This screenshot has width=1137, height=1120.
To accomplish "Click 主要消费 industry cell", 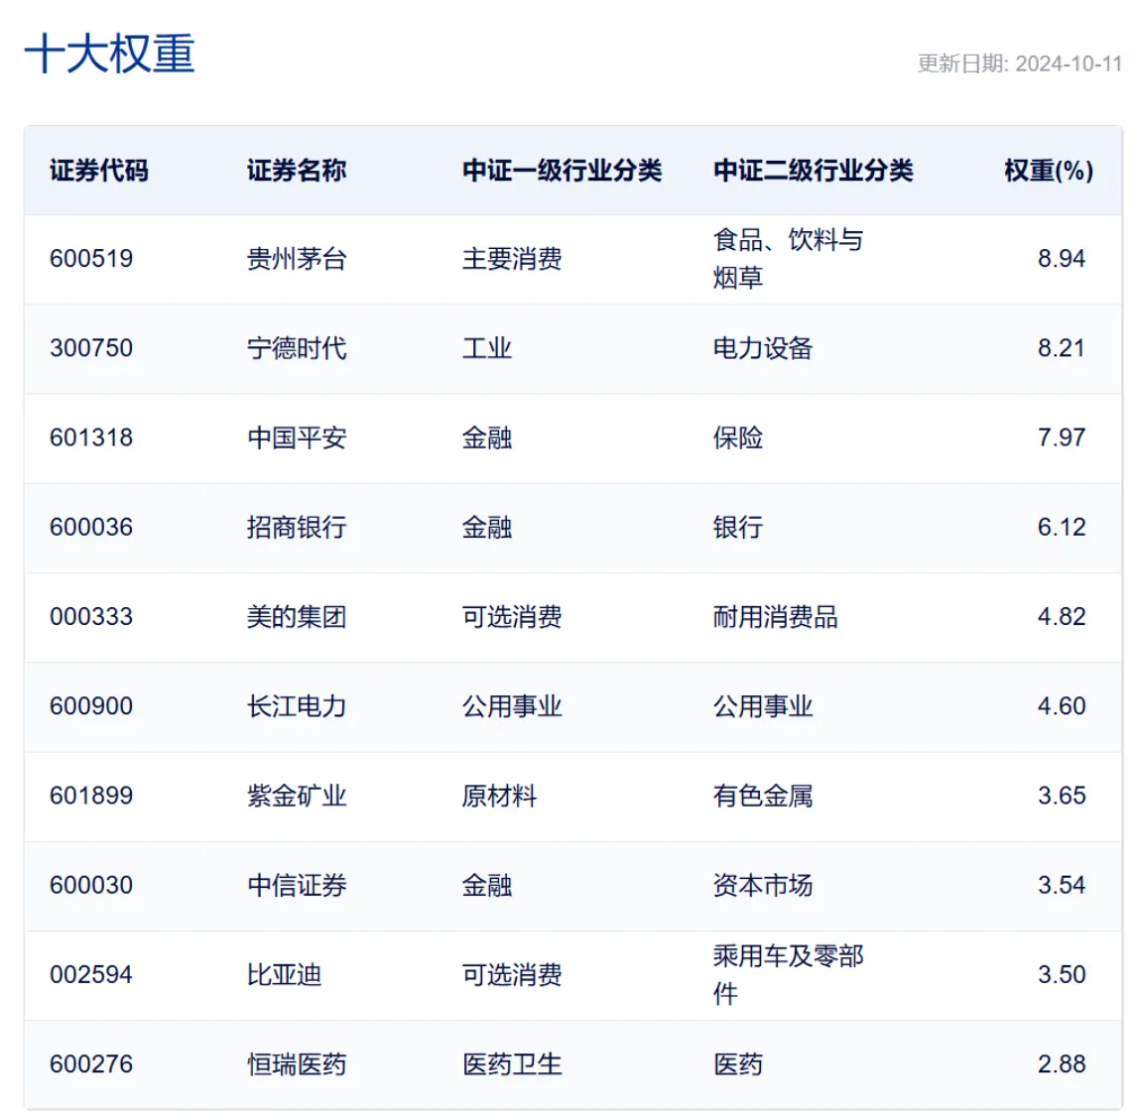I will tap(512, 259).
